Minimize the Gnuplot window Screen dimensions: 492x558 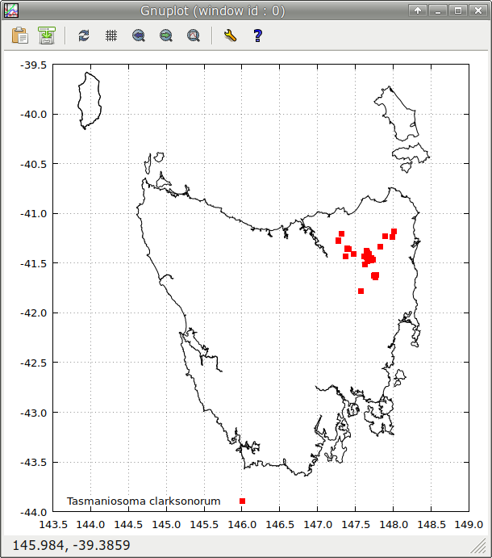[438, 10]
